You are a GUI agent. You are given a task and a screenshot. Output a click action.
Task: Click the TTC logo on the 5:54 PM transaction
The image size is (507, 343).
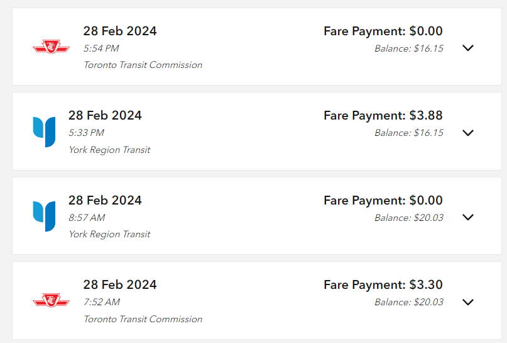51,47
